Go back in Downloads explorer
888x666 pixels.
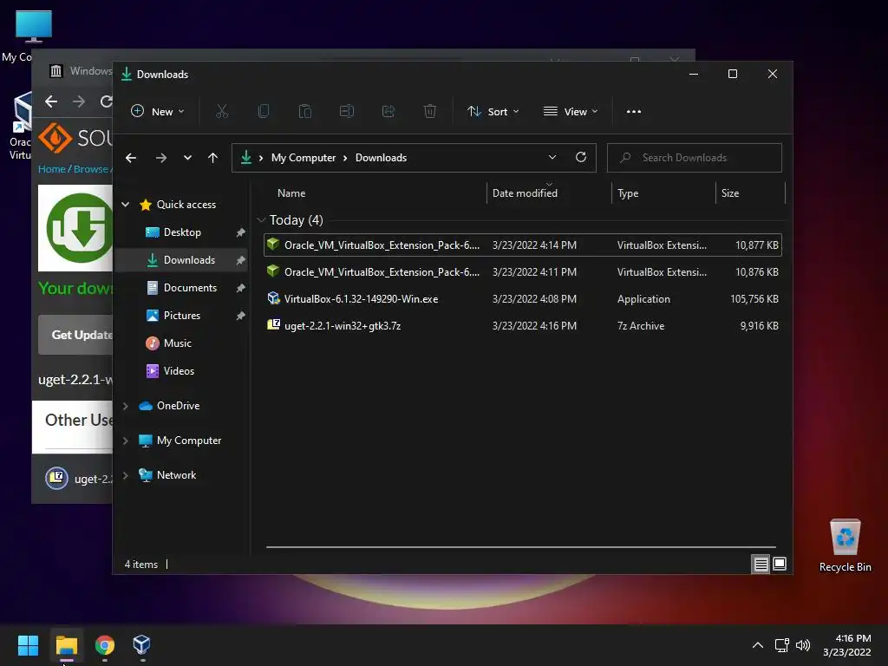tap(131, 158)
